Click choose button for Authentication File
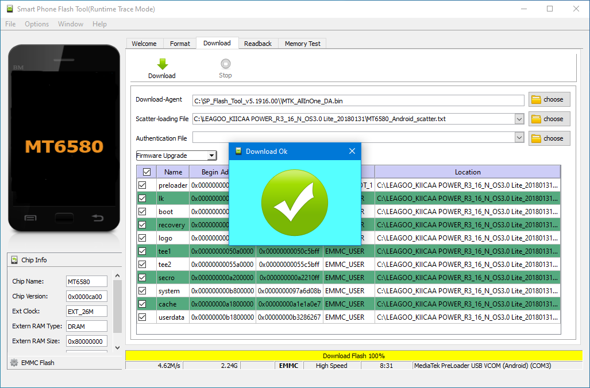The height and width of the screenshot is (388, 590). [549, 138]
